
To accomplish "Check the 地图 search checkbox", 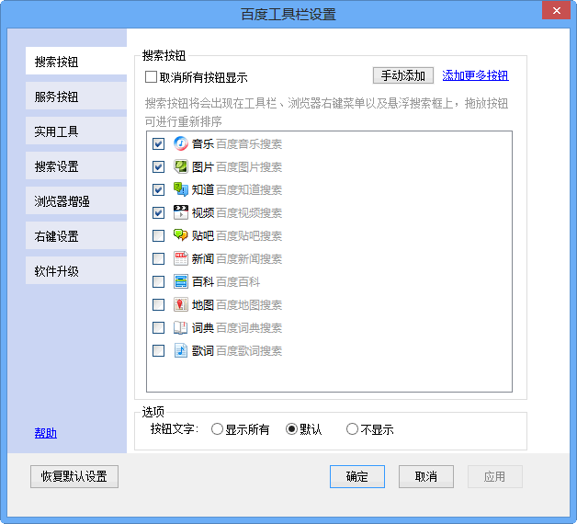I will (x=159, y=304).
